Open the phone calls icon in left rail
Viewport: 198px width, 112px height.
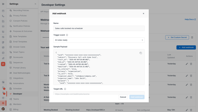point(3,16)
